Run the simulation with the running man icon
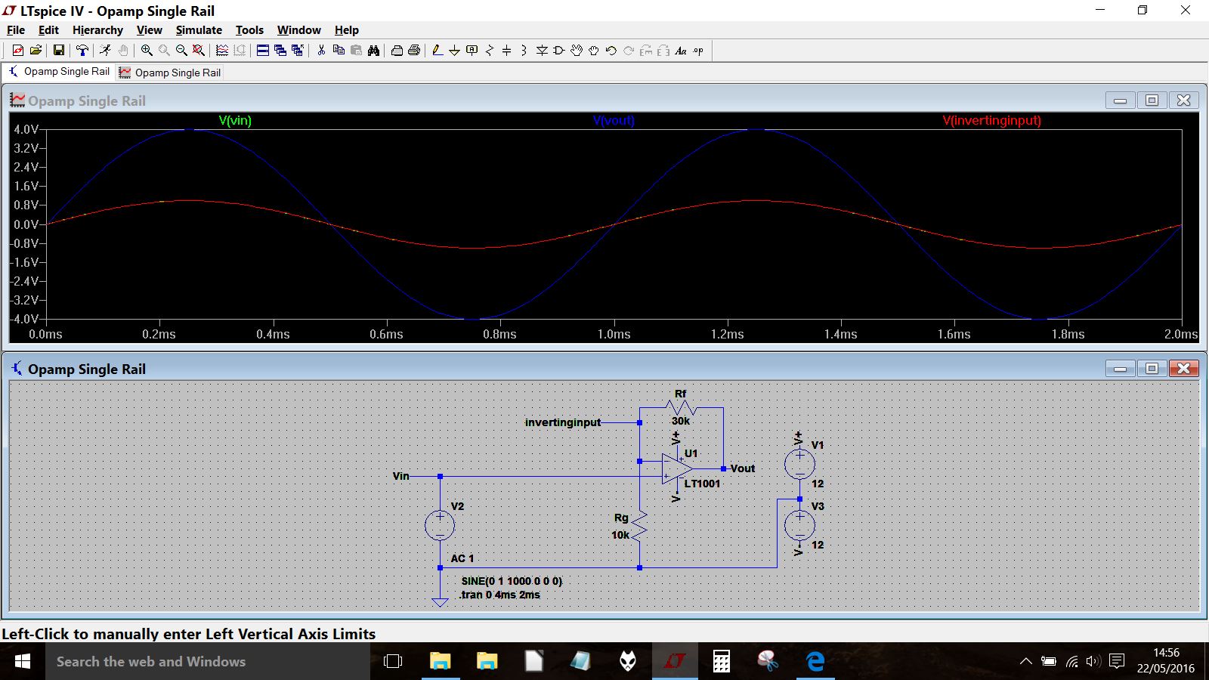The height and width of the screenshot is (680, 1209). tap(105, 51)
